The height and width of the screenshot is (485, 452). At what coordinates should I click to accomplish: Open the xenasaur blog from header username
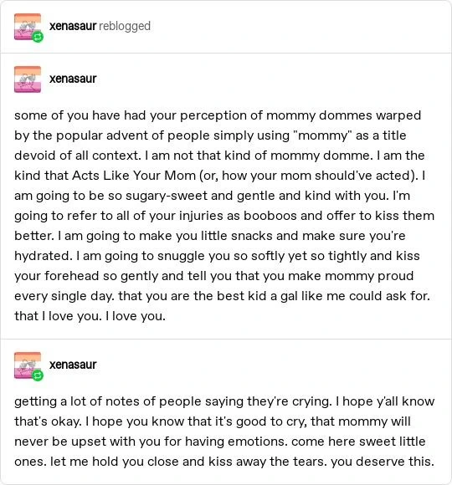(x=73, y=26)
